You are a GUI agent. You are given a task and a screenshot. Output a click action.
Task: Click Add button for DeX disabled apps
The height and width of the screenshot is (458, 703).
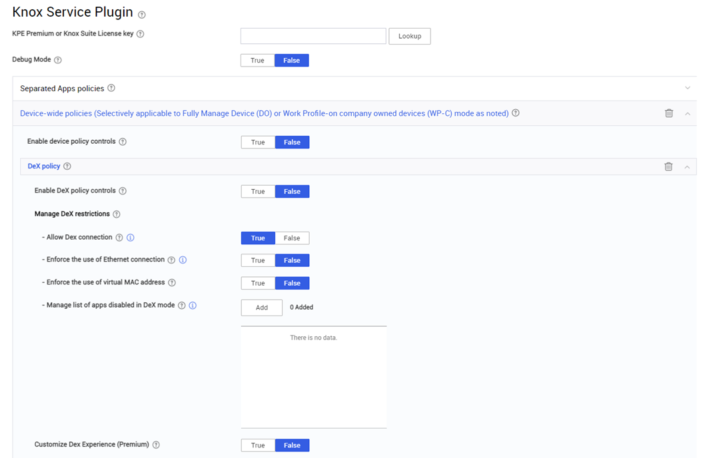click(262, 308)
